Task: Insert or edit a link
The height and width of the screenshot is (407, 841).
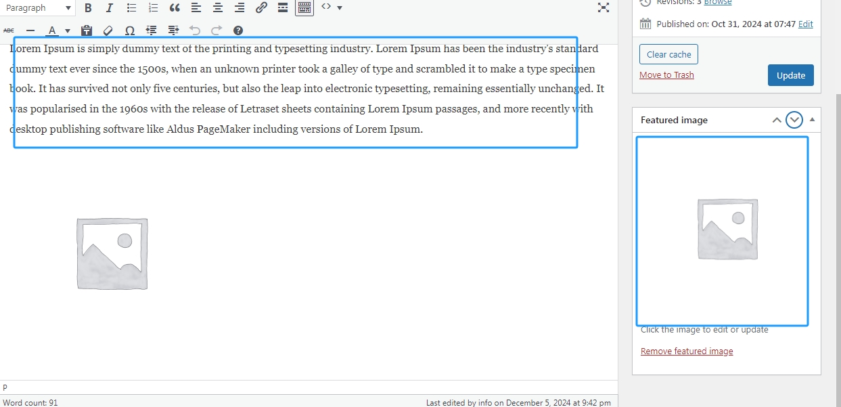Action: point(261,8)
